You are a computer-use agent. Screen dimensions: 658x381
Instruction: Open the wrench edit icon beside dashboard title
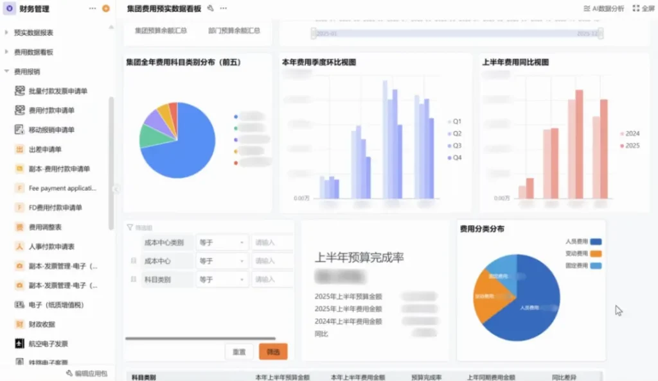[210, 8]
